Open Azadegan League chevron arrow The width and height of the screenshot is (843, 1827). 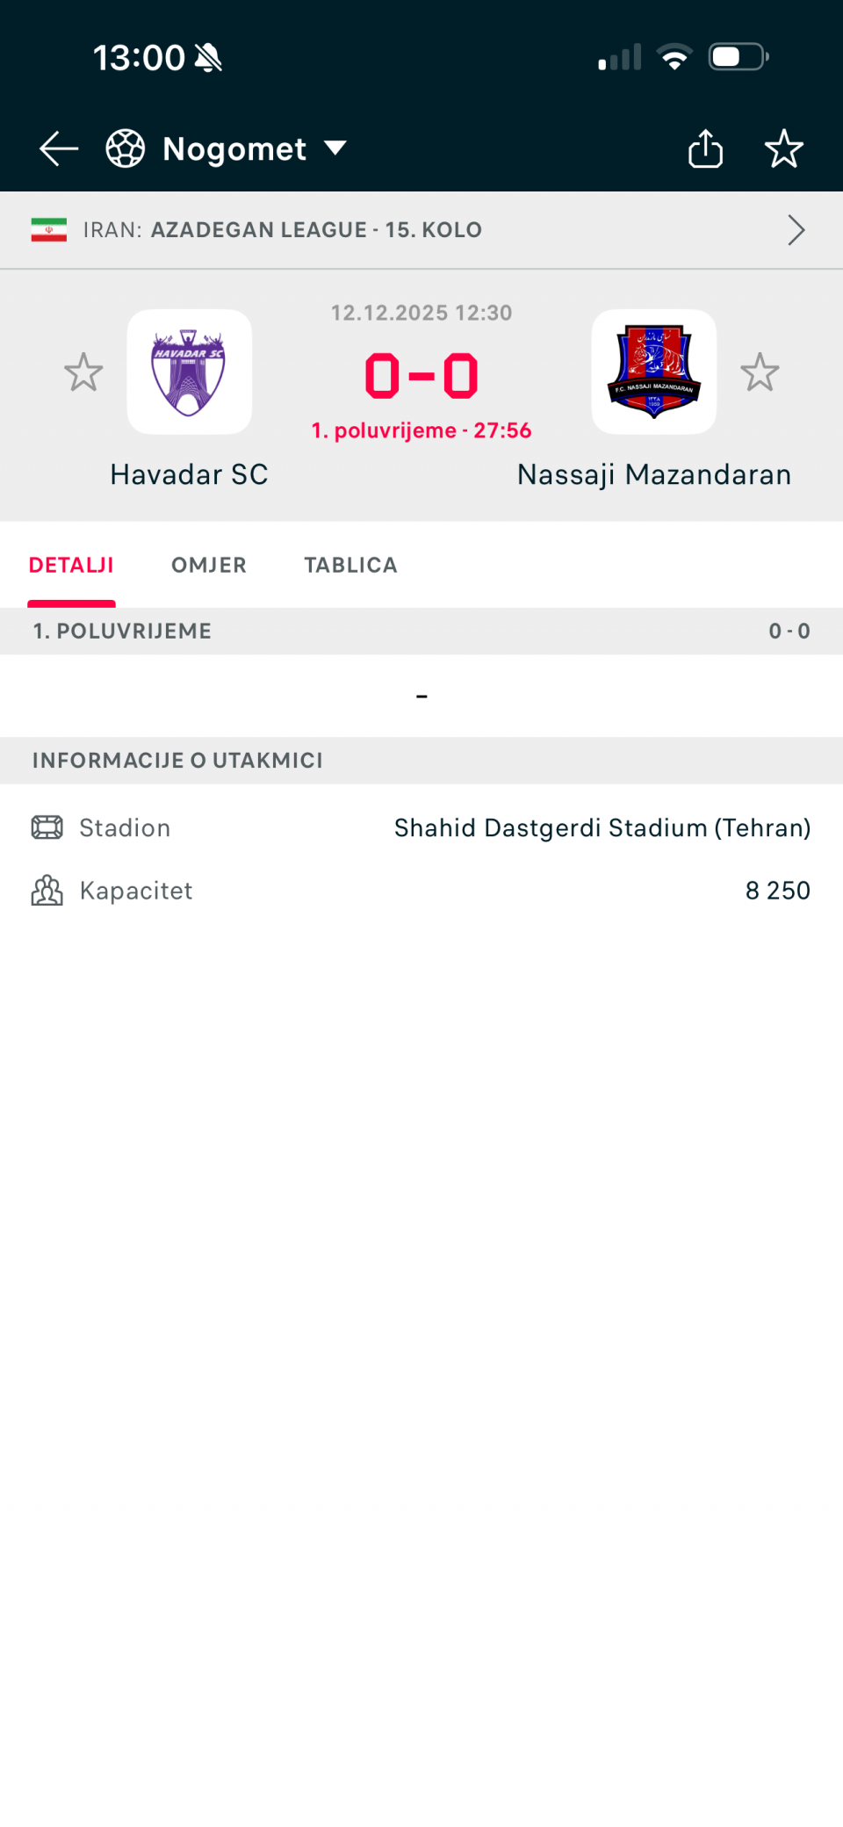[796, 230]
